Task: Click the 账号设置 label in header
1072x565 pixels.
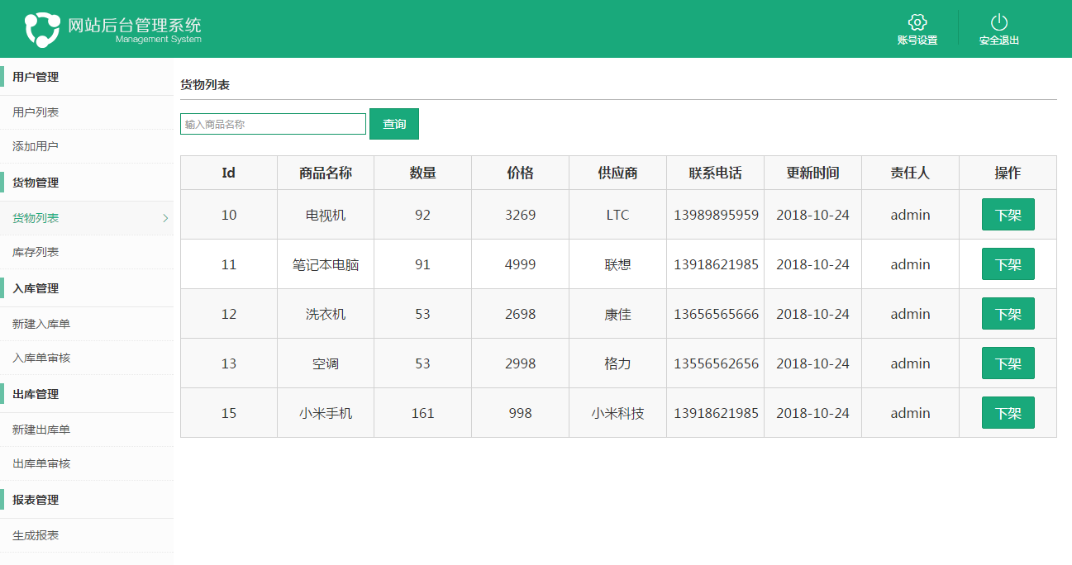Action: [917, 40]
